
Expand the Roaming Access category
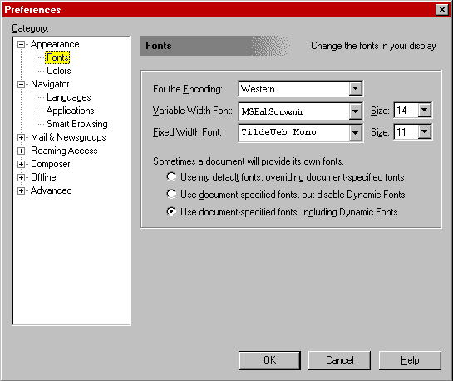coord(21,151)
